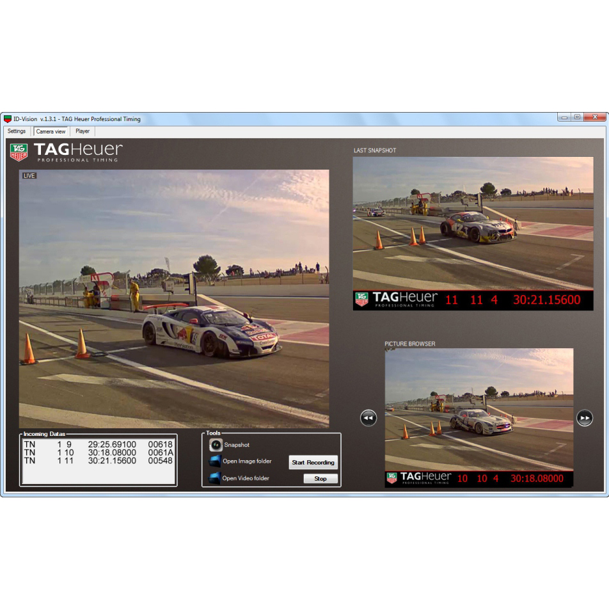The height and width of the screenshot is (610, 609).
Task: Click the 30:18.08000 time in Picture Browser
Action: 537,479
